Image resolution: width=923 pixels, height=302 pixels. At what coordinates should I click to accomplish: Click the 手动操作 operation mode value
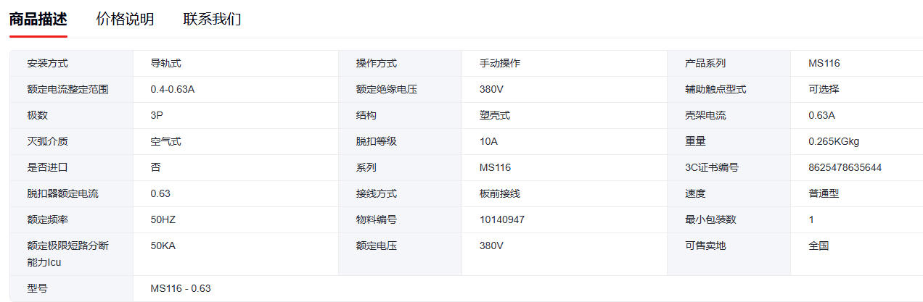point(500,64)
